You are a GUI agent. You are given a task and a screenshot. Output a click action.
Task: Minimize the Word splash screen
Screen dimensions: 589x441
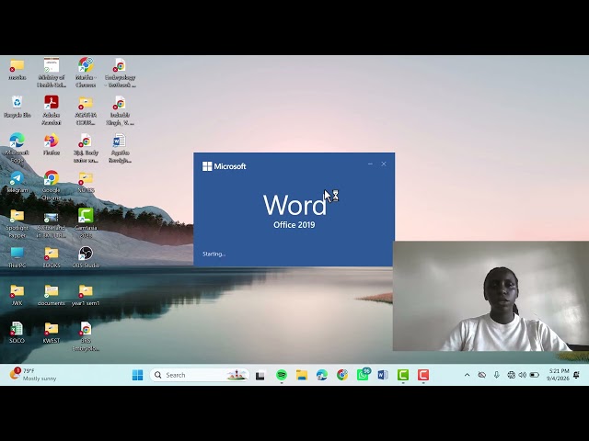point(370,164)
